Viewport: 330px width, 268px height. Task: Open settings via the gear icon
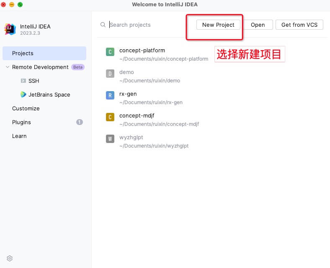pyautogui.click(x=10, y=258)
